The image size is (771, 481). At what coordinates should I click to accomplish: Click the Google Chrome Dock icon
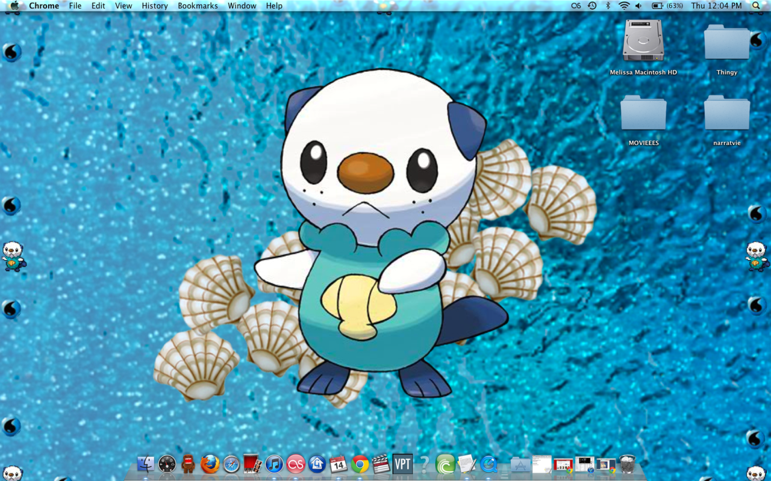[360, 464]
